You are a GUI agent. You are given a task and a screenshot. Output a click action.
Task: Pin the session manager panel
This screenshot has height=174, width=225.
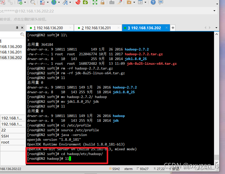pyautogui.click(x=17, y=27)
